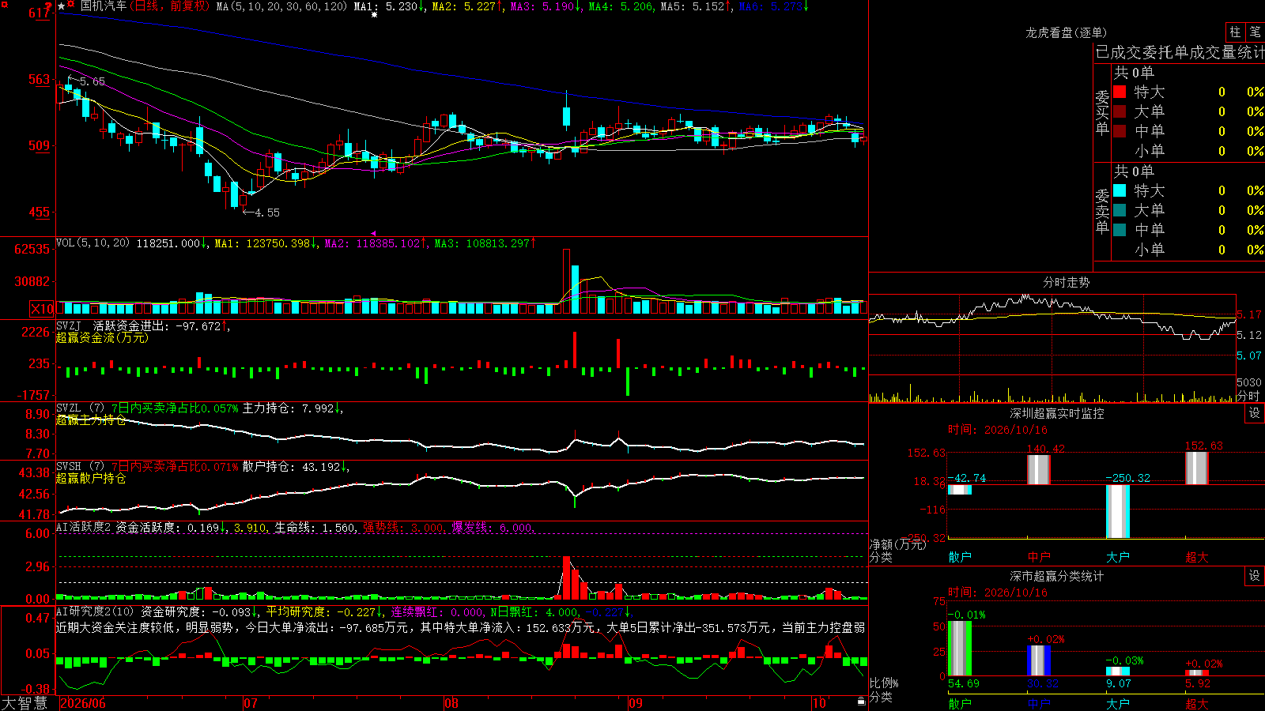Screen dimensions: 1265x711
Task: Click the lock icon on the date axis
Action: coord(862,702)
